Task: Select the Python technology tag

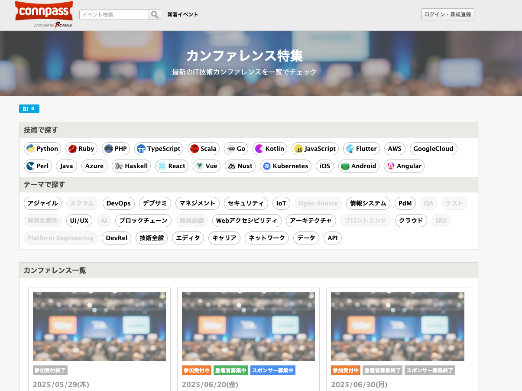Action: (42, 149)
